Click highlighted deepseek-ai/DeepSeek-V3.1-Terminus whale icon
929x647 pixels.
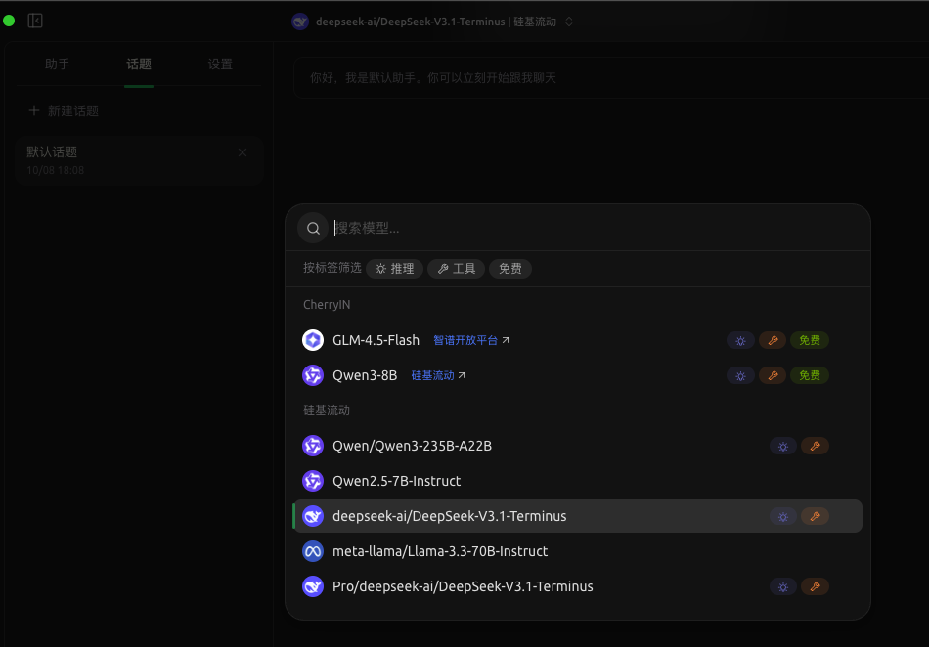pos(313,516)
